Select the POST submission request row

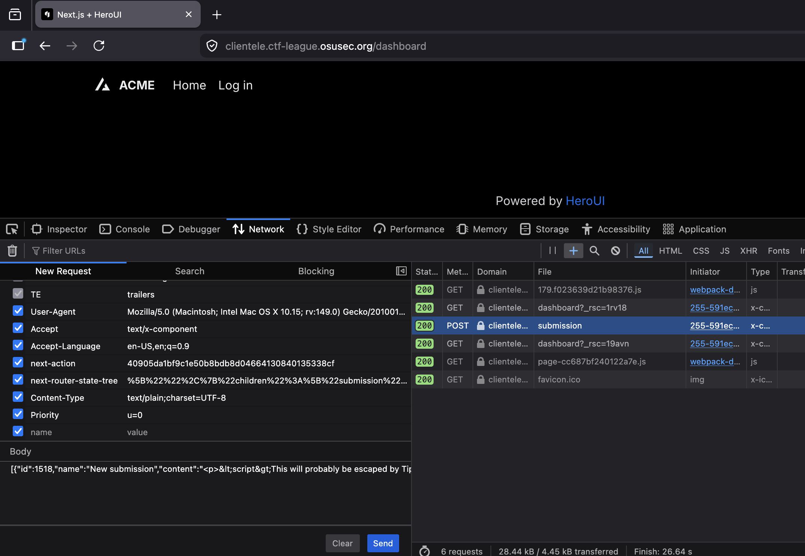(559, 326)
